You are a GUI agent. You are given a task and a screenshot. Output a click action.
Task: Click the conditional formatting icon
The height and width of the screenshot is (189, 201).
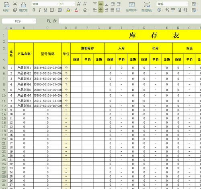point(194,4)
